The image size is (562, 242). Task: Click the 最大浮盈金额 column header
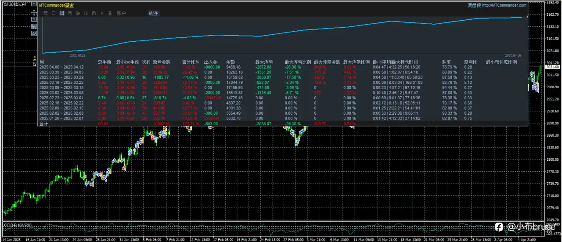pos(328,62)
